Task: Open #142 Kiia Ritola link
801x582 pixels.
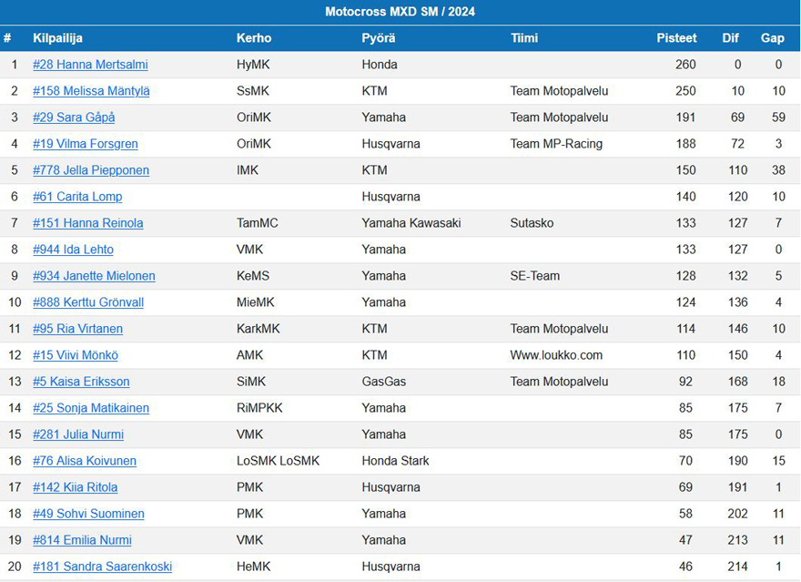Action: 75,487
